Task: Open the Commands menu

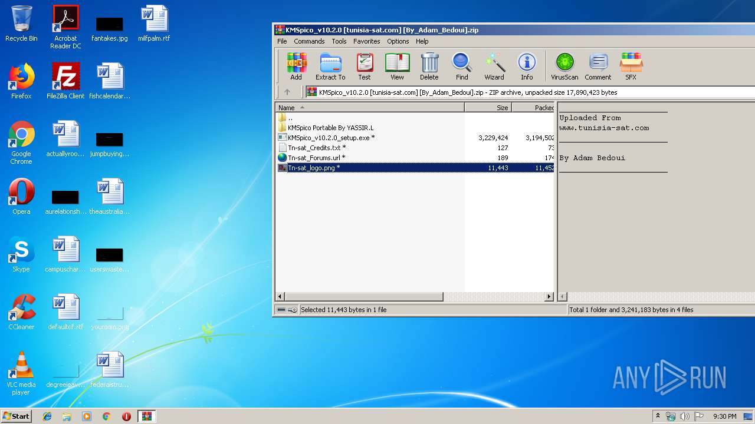Action: tap(309, 41)
